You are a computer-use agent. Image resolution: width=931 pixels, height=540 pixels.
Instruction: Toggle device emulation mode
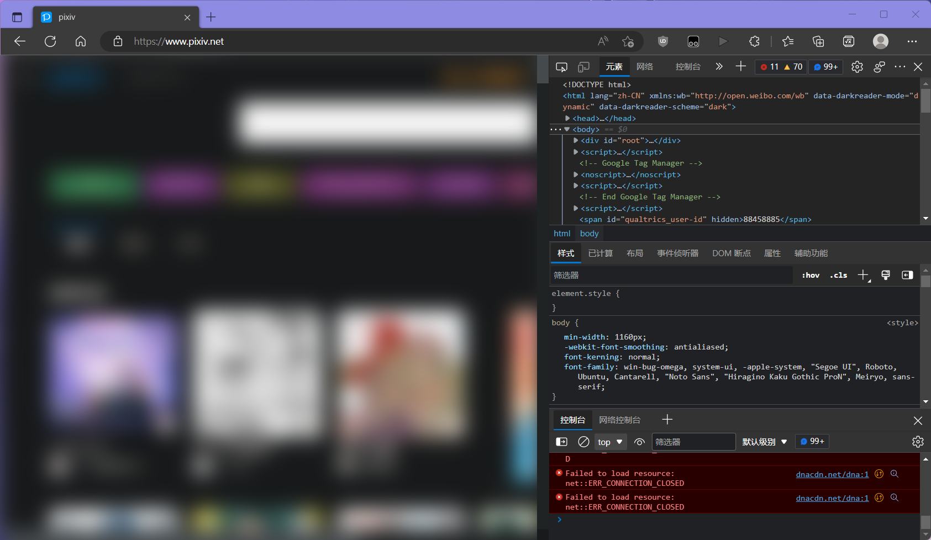pyautogui.click(x=583, y=67)
